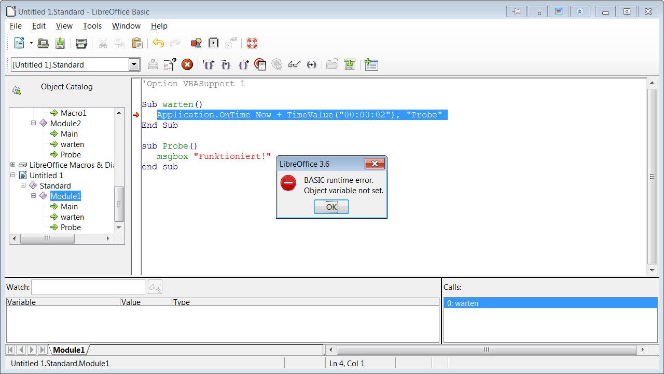This screenshot has width=664, height=374.
Task: Click the New document icon
Action: (19, 43)
